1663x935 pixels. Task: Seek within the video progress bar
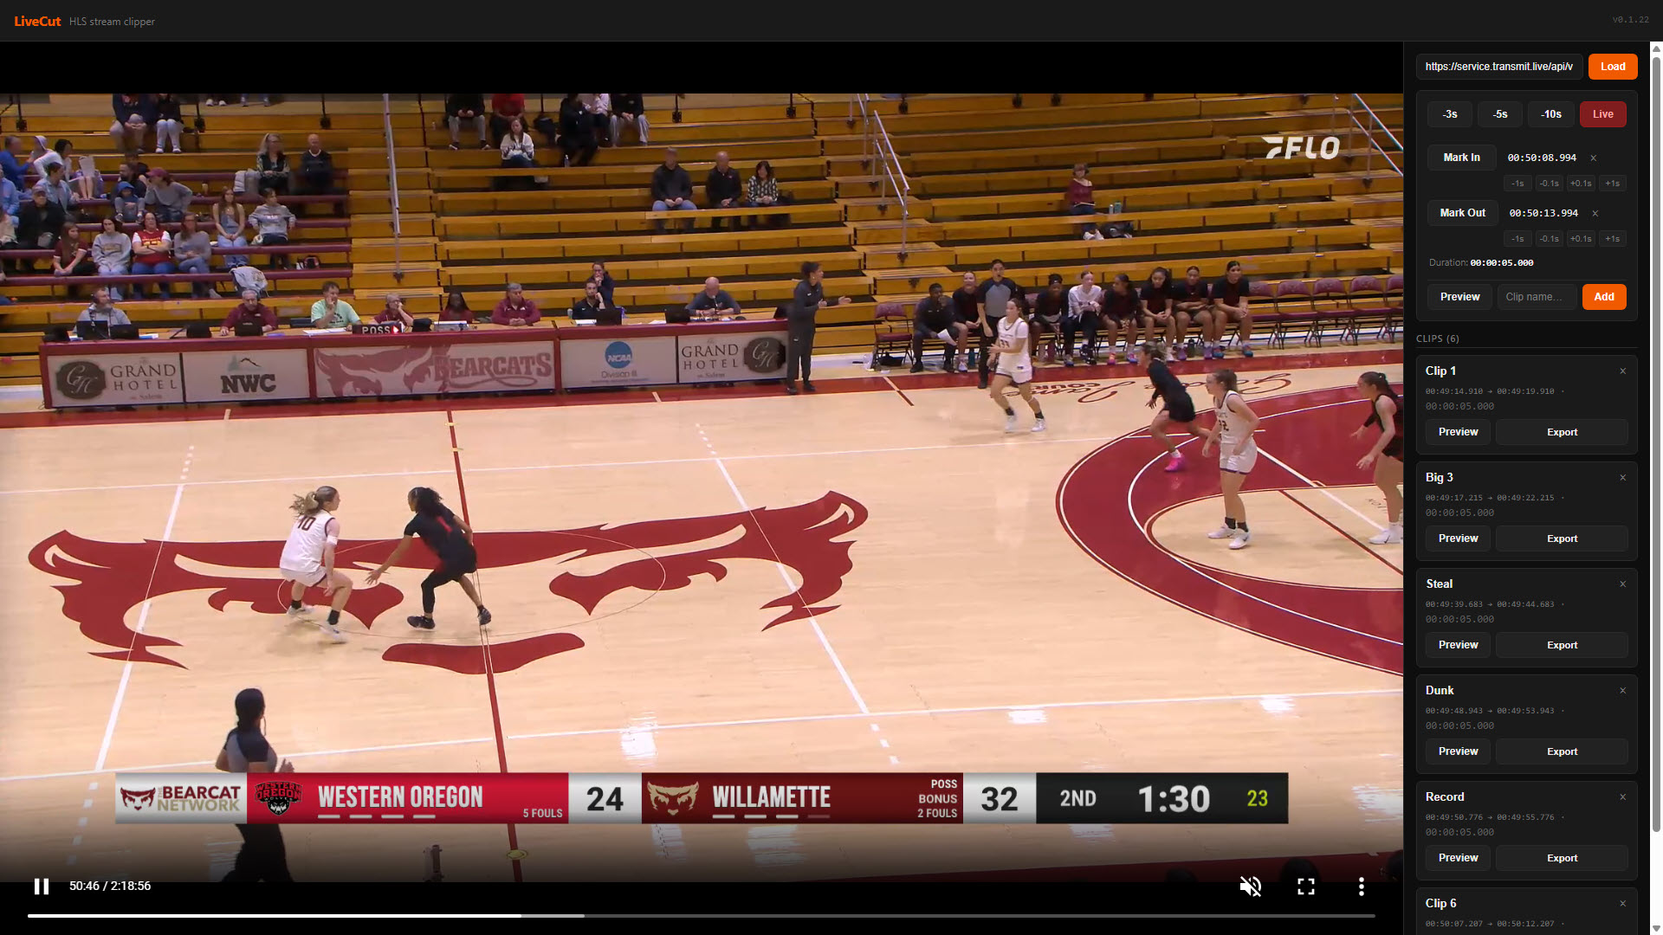(x=701, y=915)
